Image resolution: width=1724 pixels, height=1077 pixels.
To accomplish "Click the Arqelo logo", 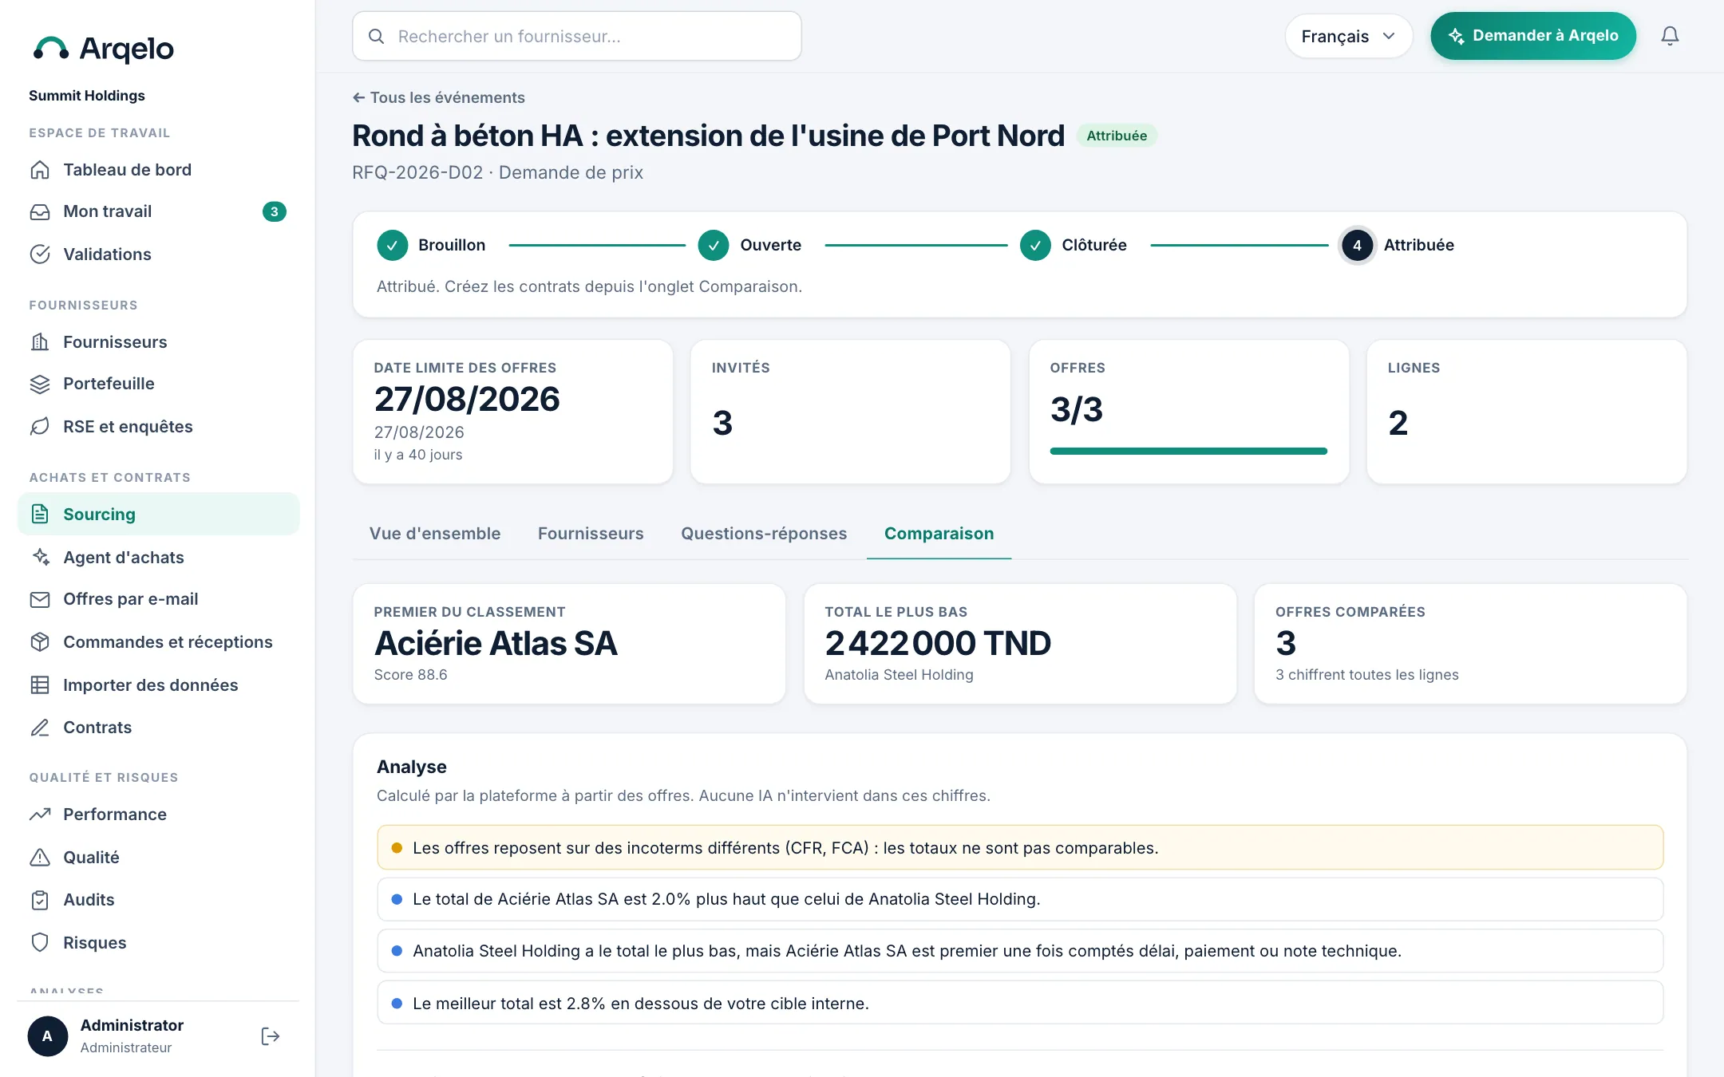I will tap(103, 49).
